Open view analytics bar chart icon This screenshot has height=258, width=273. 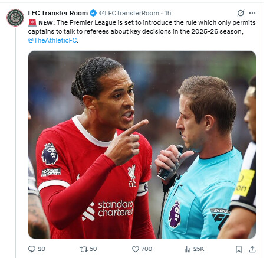point(188,249)
